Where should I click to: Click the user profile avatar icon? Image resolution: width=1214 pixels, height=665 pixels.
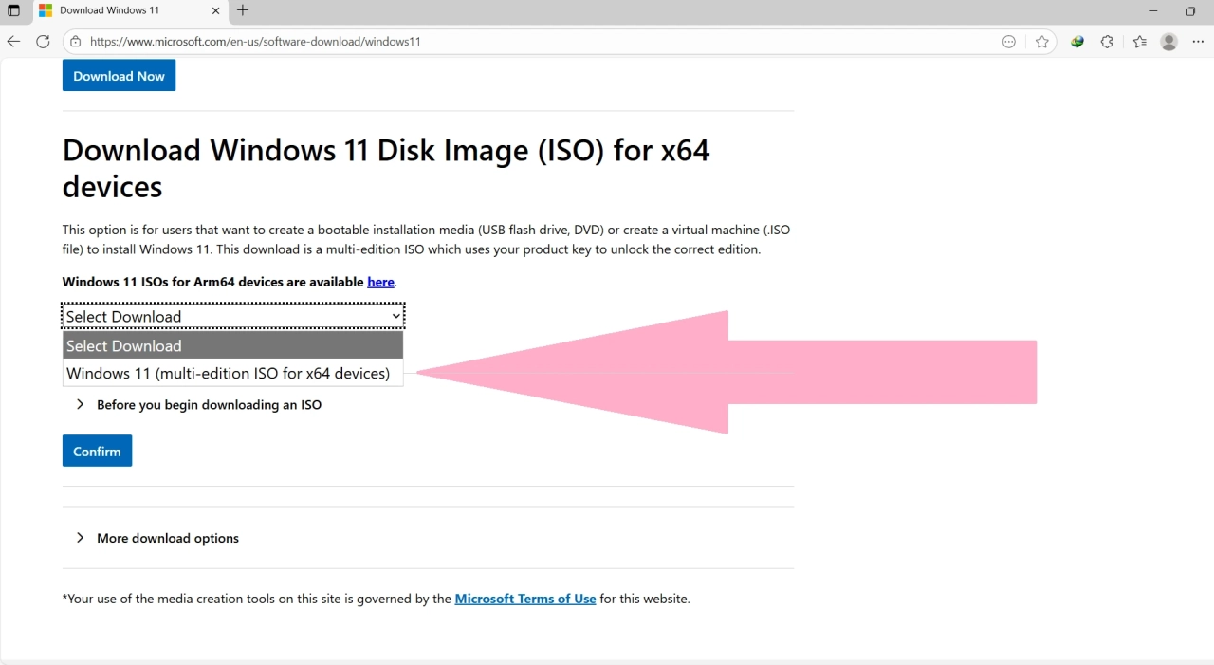(1169, 42)
